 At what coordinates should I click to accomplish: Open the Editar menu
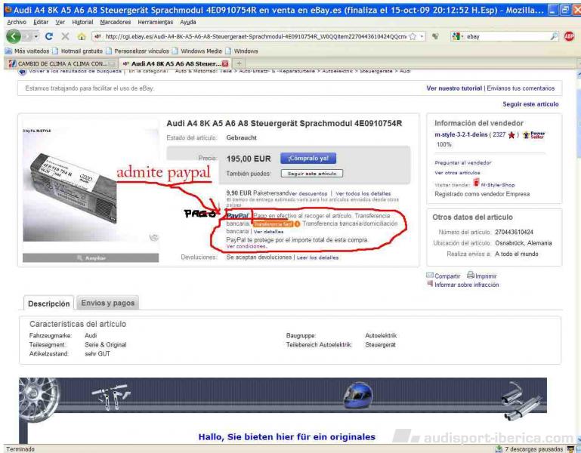40,22
